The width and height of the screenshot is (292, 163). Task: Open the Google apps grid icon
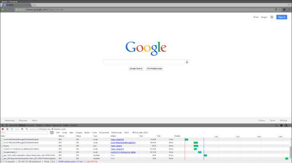pyautogui.click(x=272, y=17)
